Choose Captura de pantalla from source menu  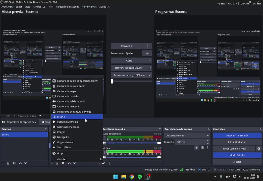tap(77, 96)
